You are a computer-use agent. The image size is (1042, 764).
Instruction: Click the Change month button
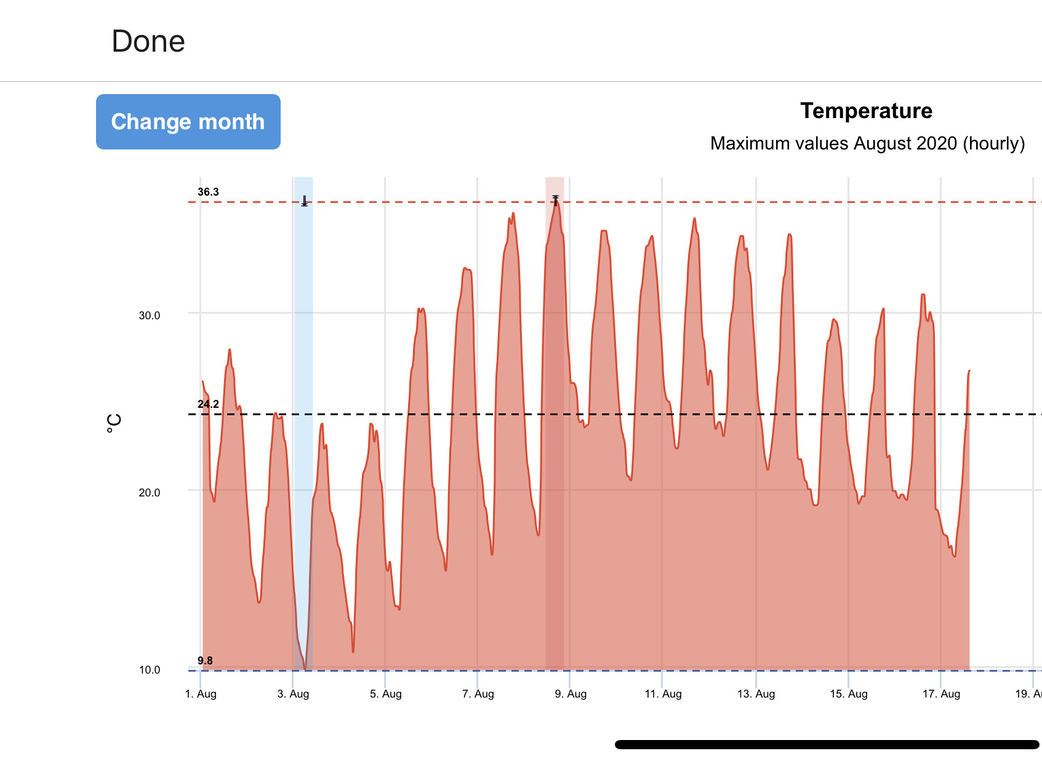(x=188, y=122)
